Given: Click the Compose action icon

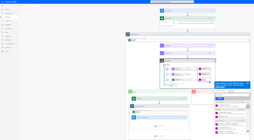Looking at the screenshot, I should [162, 46].
